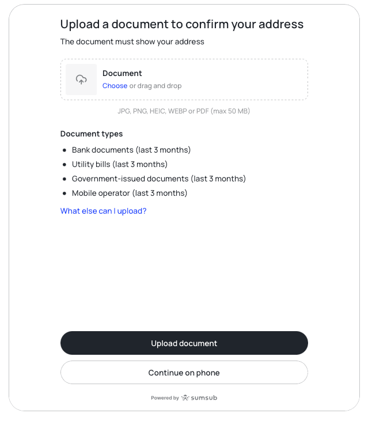Screen dimensions: 372x421
Task: Choose the Continue on phone button
Action: click(184, 373)
